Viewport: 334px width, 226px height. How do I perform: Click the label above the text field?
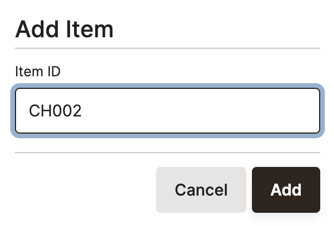[38, 71]
